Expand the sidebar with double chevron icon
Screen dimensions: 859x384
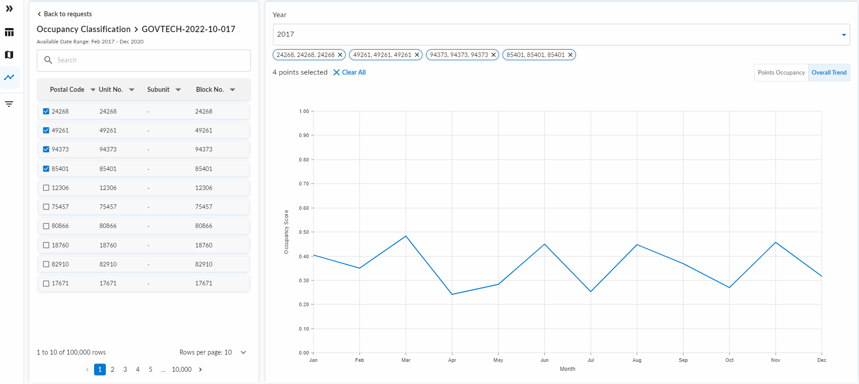point(9,9)
